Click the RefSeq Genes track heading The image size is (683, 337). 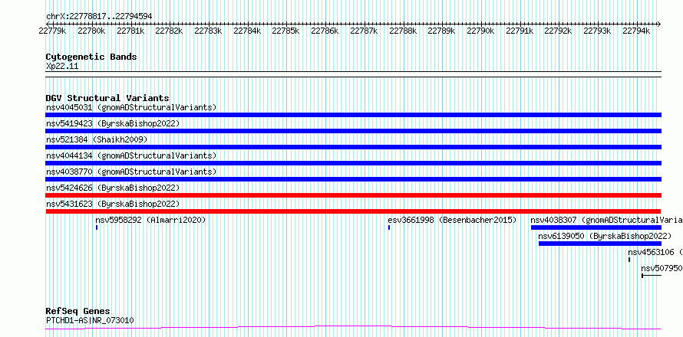point(78,311)
